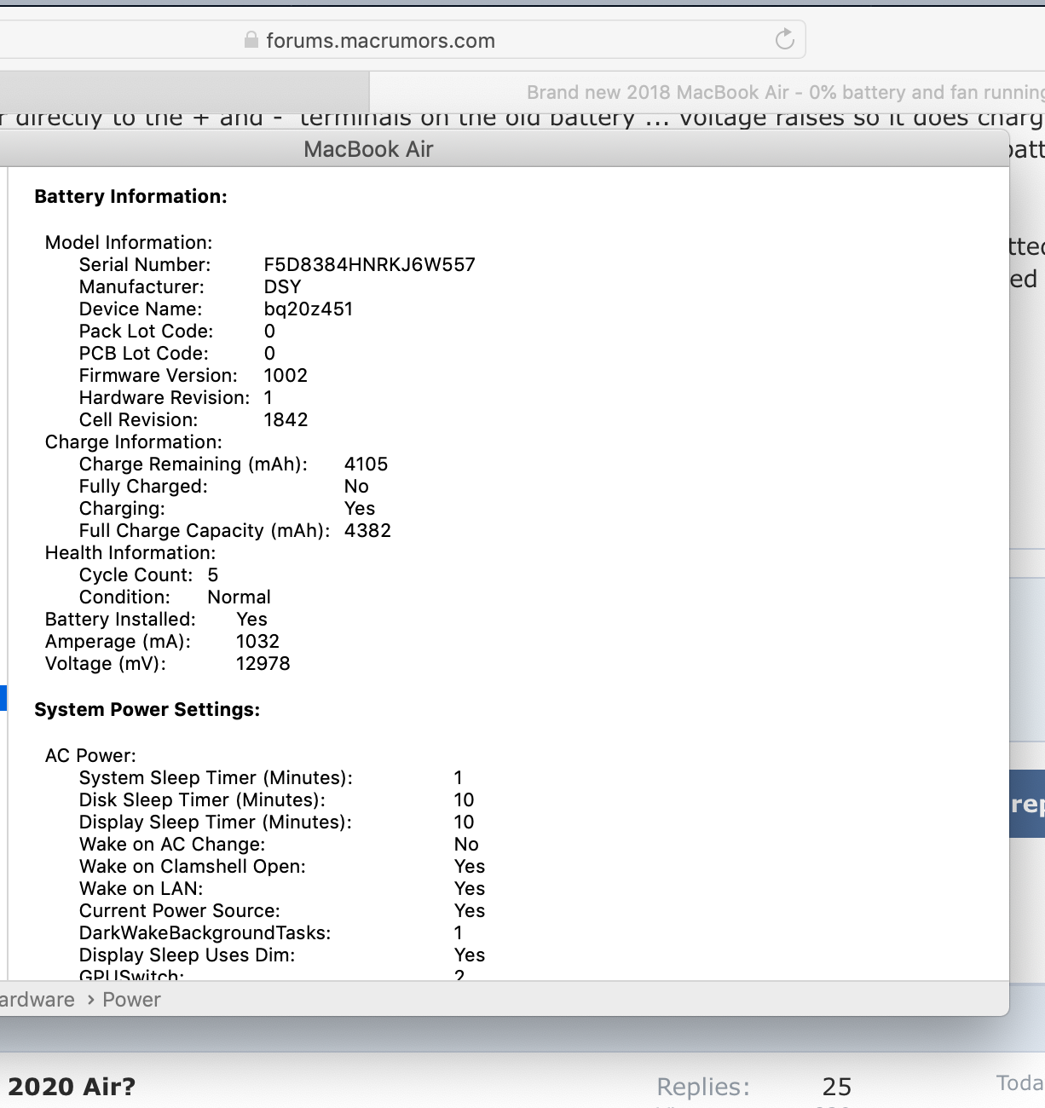Viewport: 1045px width, 1108px height.
Task: Select the Manufacturer value DSY
Action: 282,287
